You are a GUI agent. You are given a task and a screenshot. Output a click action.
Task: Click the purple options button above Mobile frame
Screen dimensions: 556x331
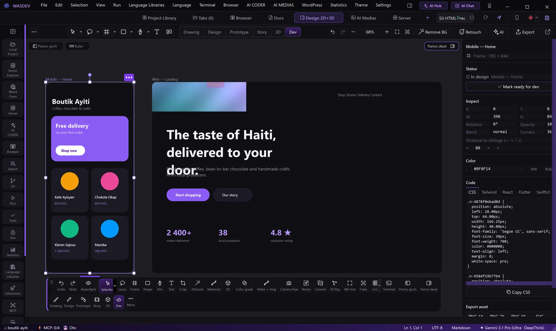click(x=129, y=77)
